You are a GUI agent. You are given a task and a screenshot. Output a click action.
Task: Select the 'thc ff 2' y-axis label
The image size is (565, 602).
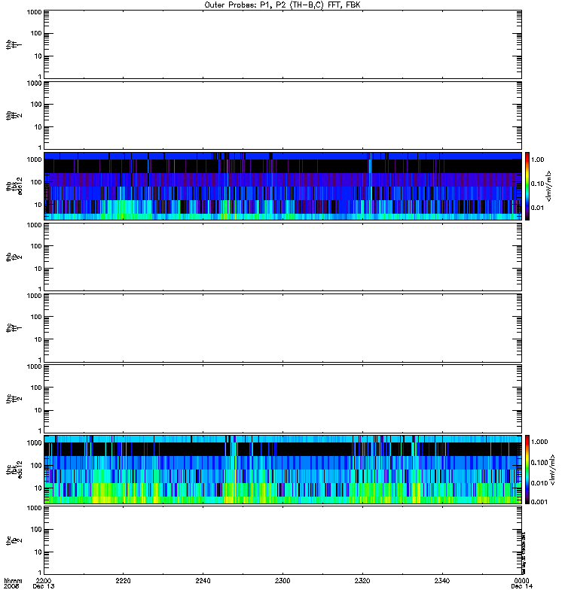pyautogui.click(x=14, y=399)
